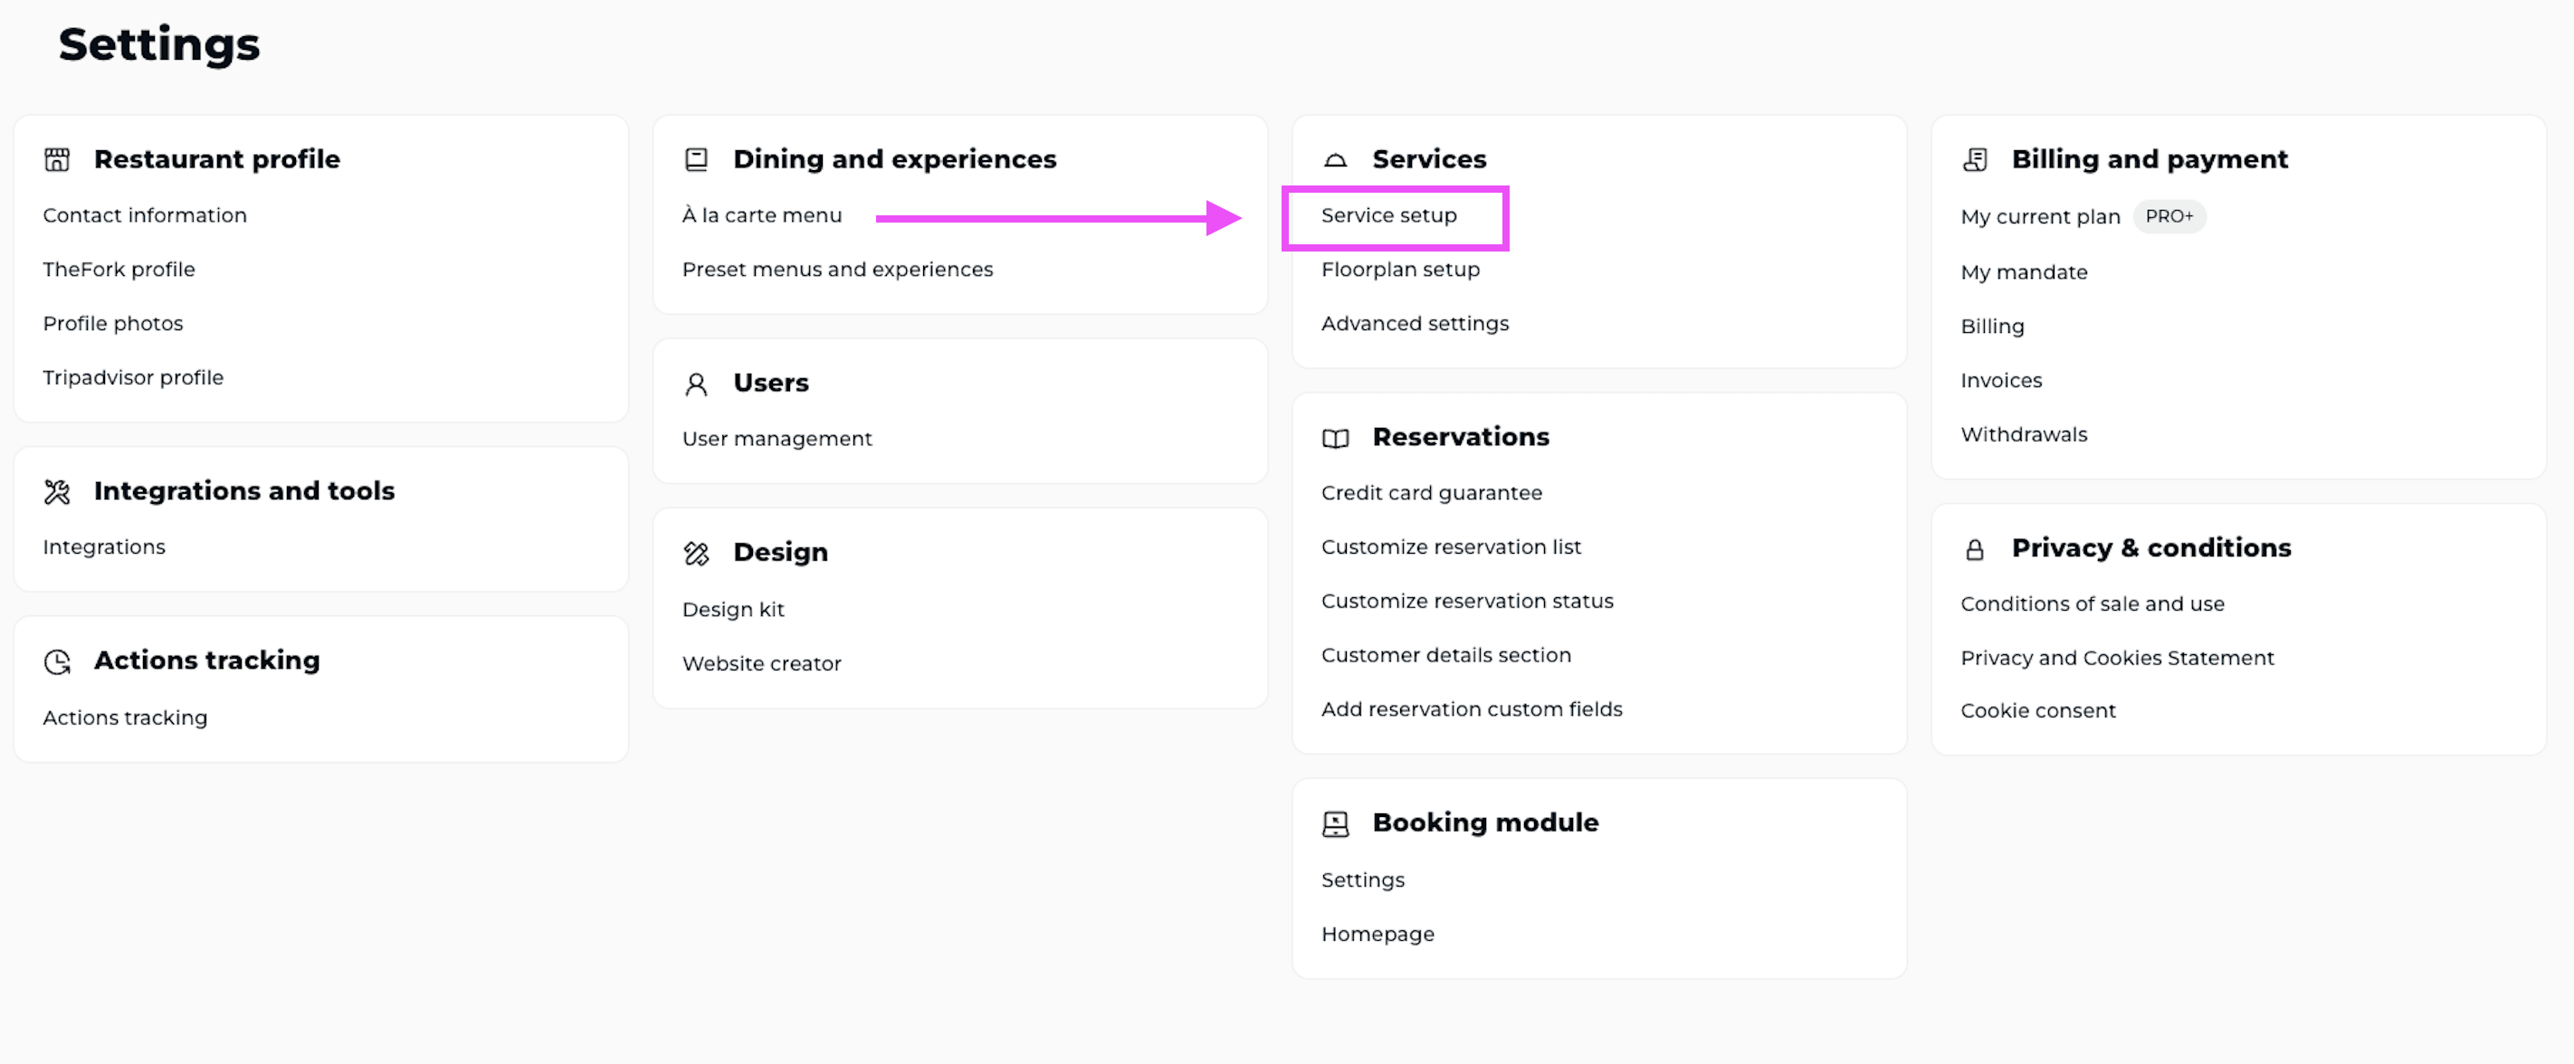Open Credit card guarantee
The image size is (2574, 1064).
pyautogui.click(x=1431, y=492)
